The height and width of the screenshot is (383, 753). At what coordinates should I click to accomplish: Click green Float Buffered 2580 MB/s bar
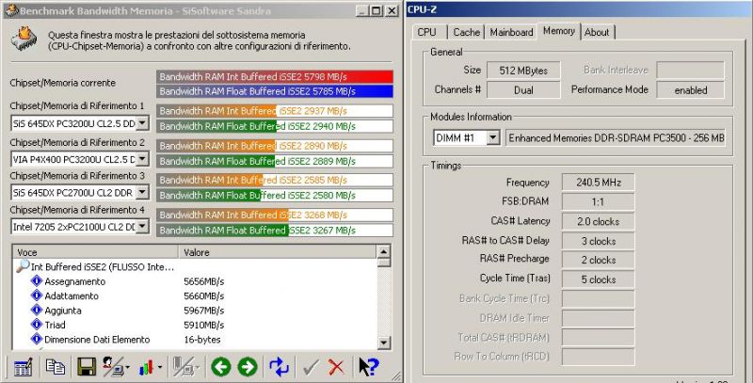275,196
